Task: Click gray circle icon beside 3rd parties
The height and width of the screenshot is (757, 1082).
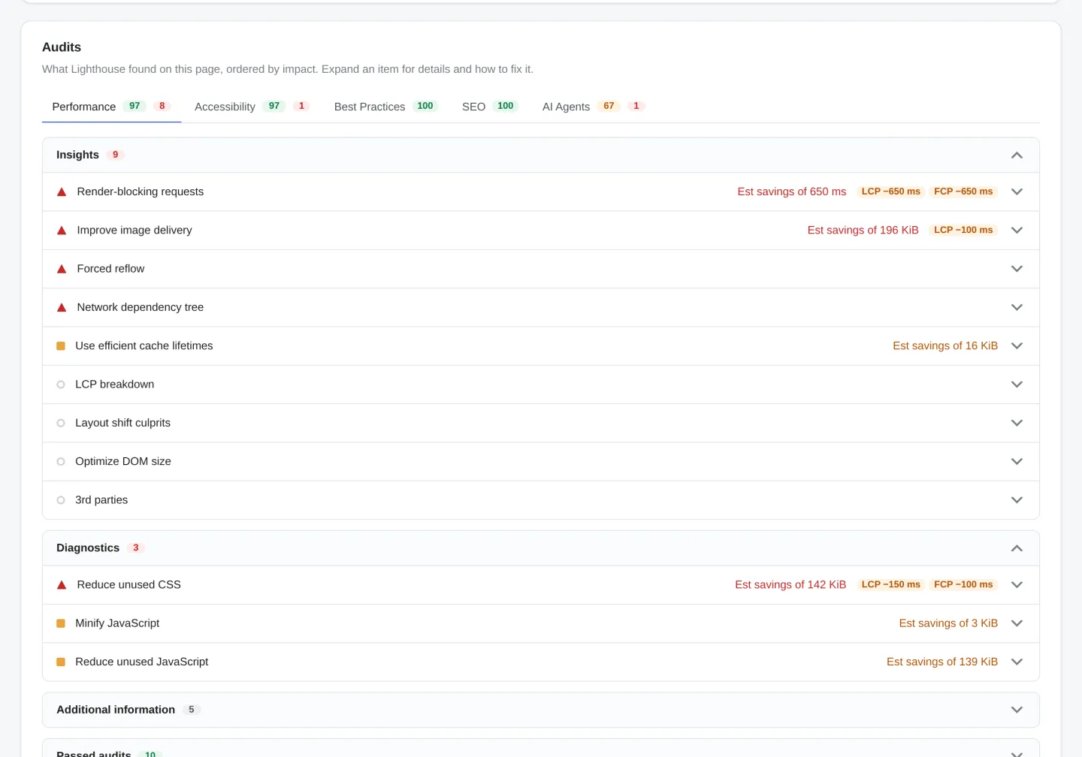Action: [61, 500]
